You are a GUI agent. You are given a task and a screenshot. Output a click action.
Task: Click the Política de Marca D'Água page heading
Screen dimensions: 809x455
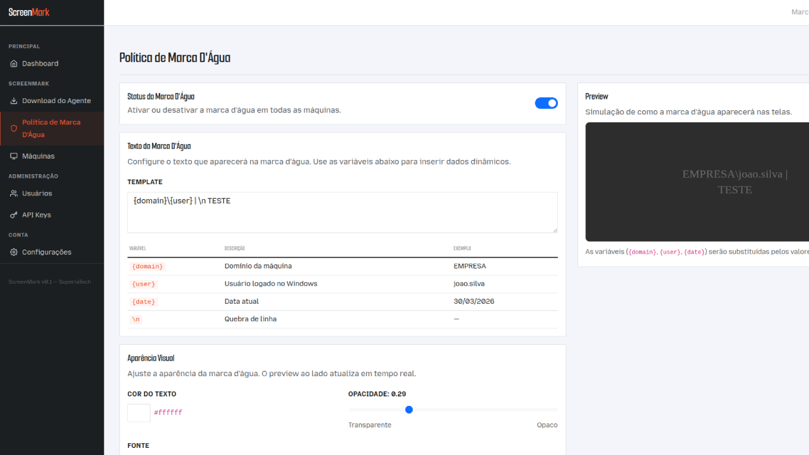coord(175,57)
